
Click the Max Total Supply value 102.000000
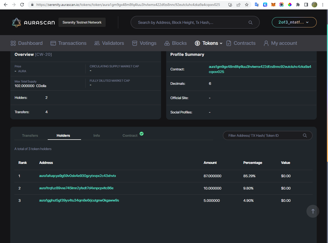[24, 86]
